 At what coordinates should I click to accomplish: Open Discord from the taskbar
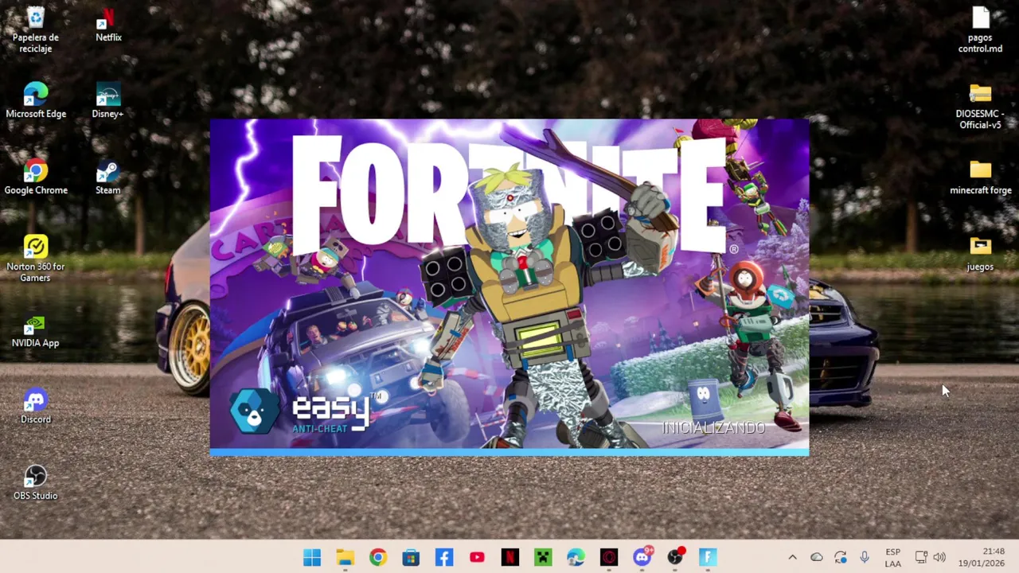coord(642,557)
